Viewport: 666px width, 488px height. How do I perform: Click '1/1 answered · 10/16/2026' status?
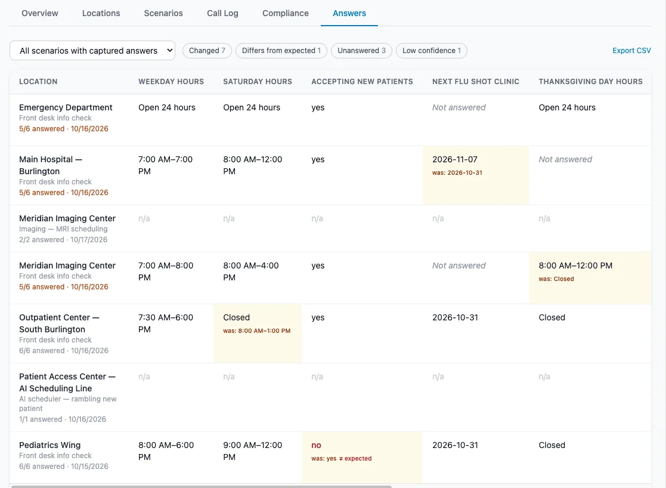(63, 419)
